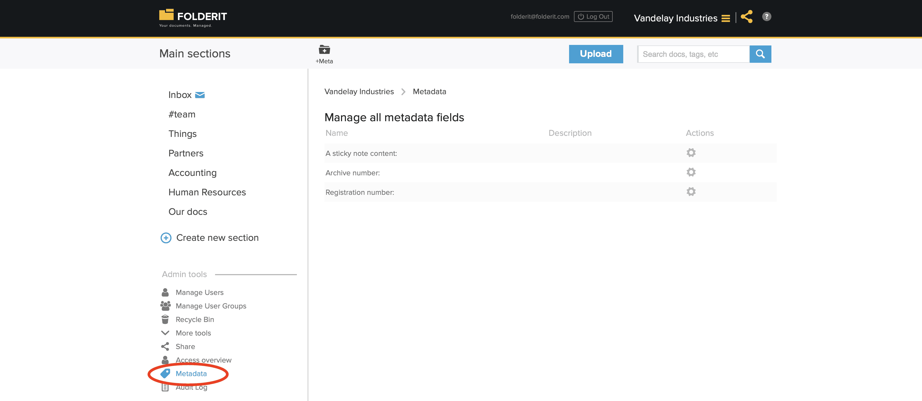Click More tools label
Viewport: 922px width, 401px height.
tap(193, 333)
